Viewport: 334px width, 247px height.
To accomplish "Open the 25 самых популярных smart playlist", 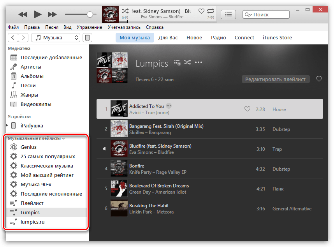I will (x=47, y=157).
